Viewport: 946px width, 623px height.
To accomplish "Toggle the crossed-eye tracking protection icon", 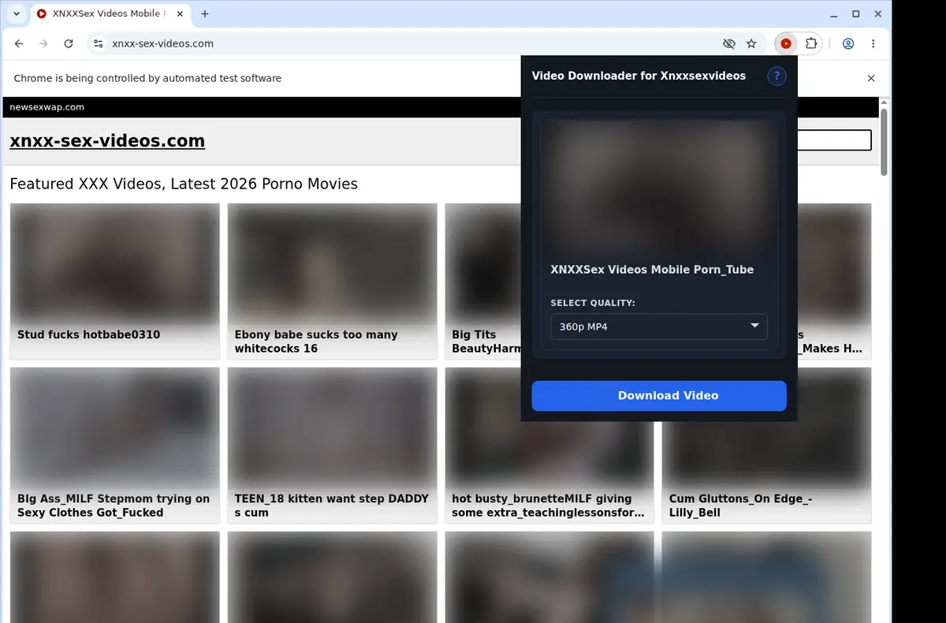I will point(729,44).
